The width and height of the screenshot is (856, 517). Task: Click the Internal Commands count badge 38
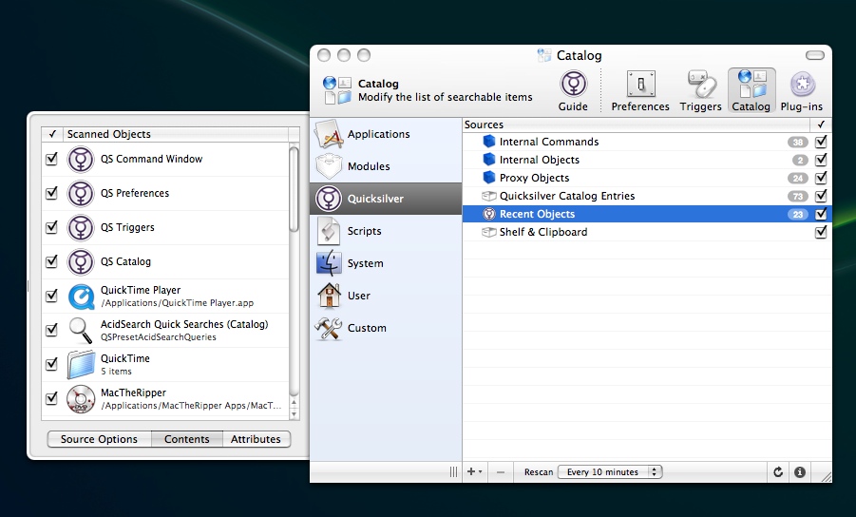[798, 142]
